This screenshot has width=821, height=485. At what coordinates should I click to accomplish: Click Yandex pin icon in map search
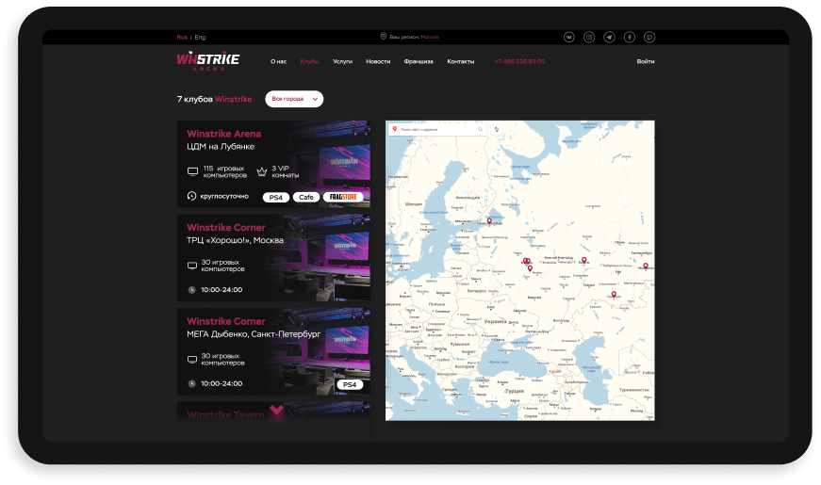tap(395, 129)
